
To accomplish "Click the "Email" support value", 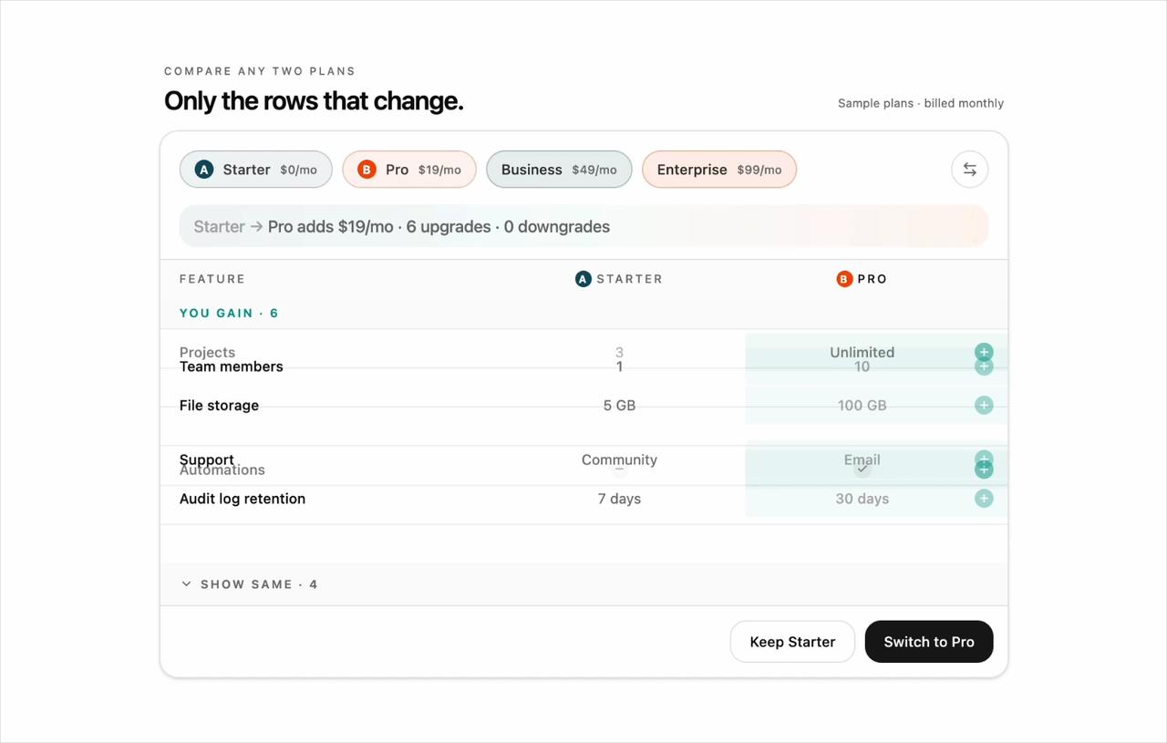I will [862, 460].
